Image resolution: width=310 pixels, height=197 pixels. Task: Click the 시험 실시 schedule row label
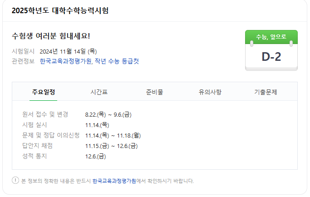[x=34, y=125]
